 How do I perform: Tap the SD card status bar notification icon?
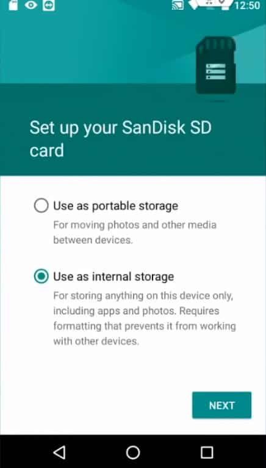tap(13, 5)
